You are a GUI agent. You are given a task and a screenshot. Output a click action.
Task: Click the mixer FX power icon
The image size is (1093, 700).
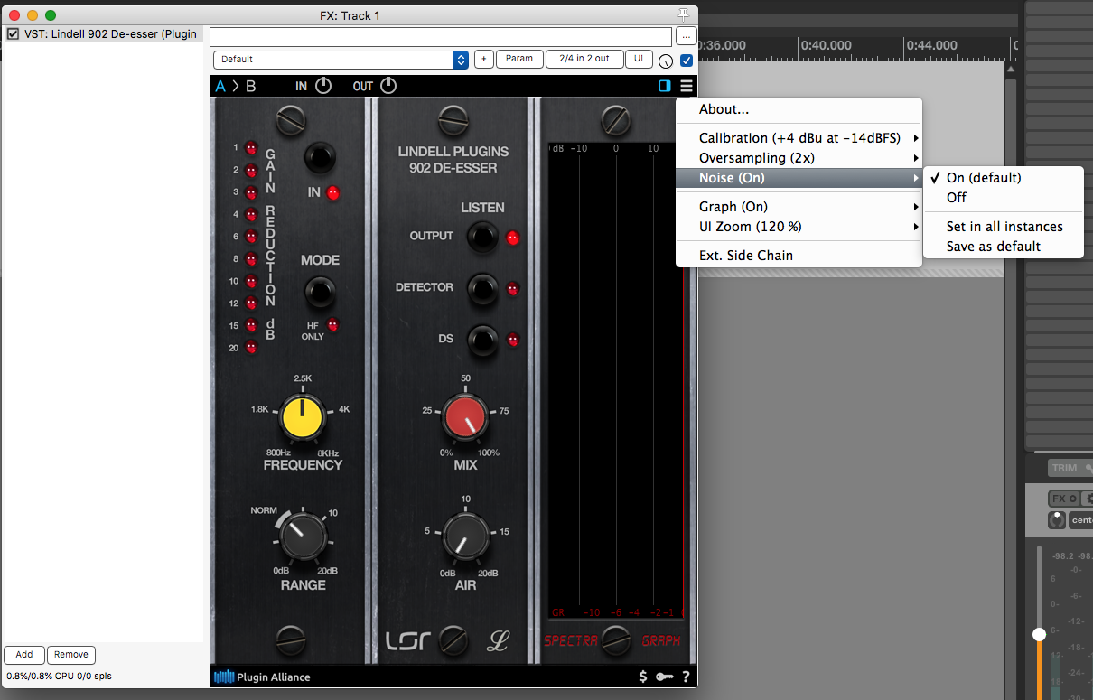pos(1073,499)
